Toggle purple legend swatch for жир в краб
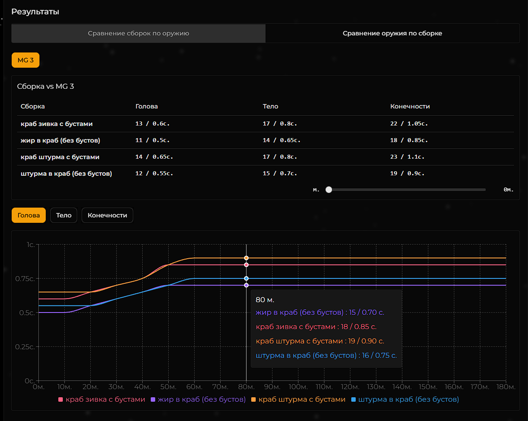The height and width of the screenshot is (421, 528). (153, 399)
